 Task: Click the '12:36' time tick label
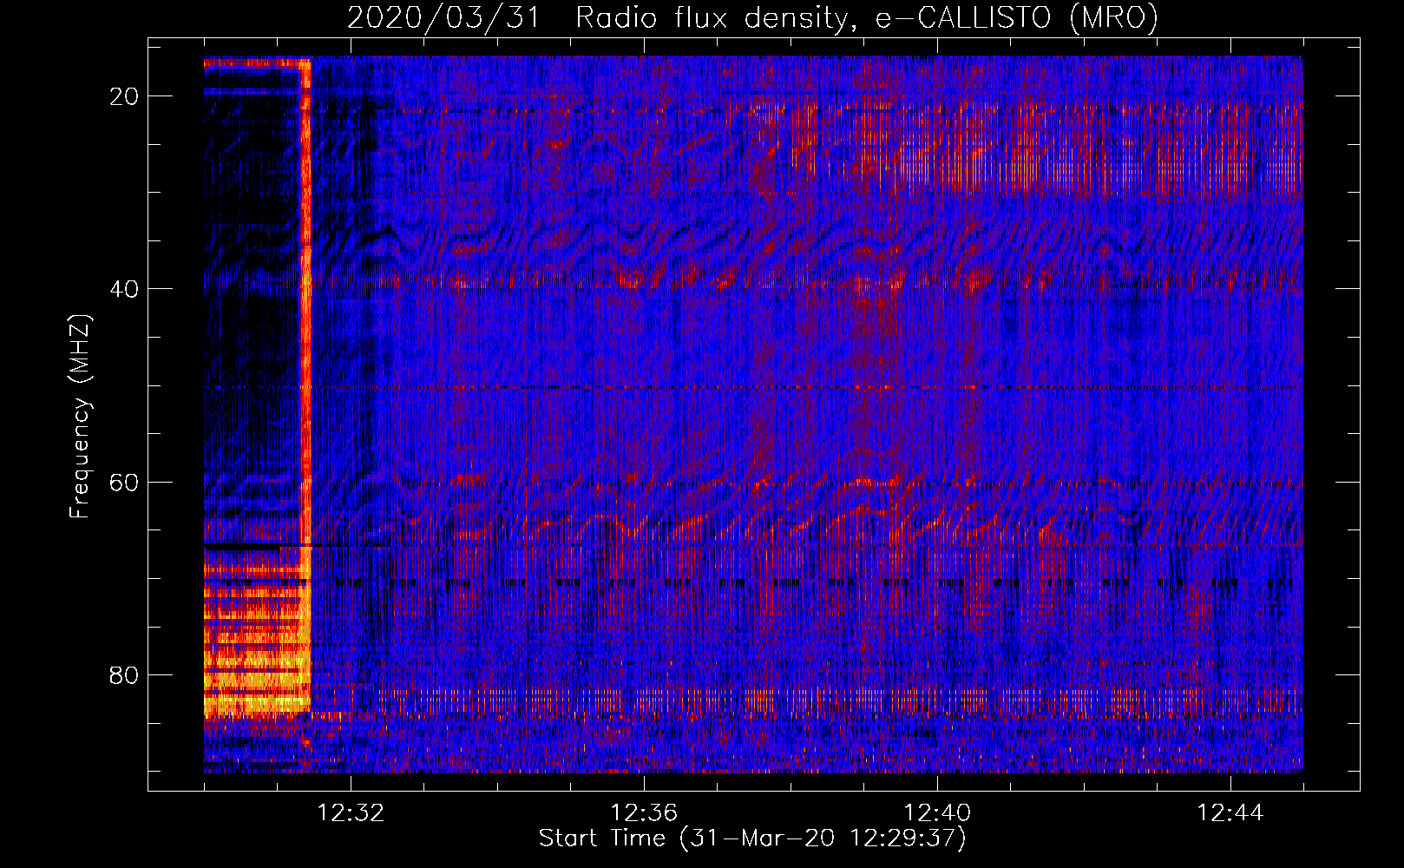tap(644, 813)
